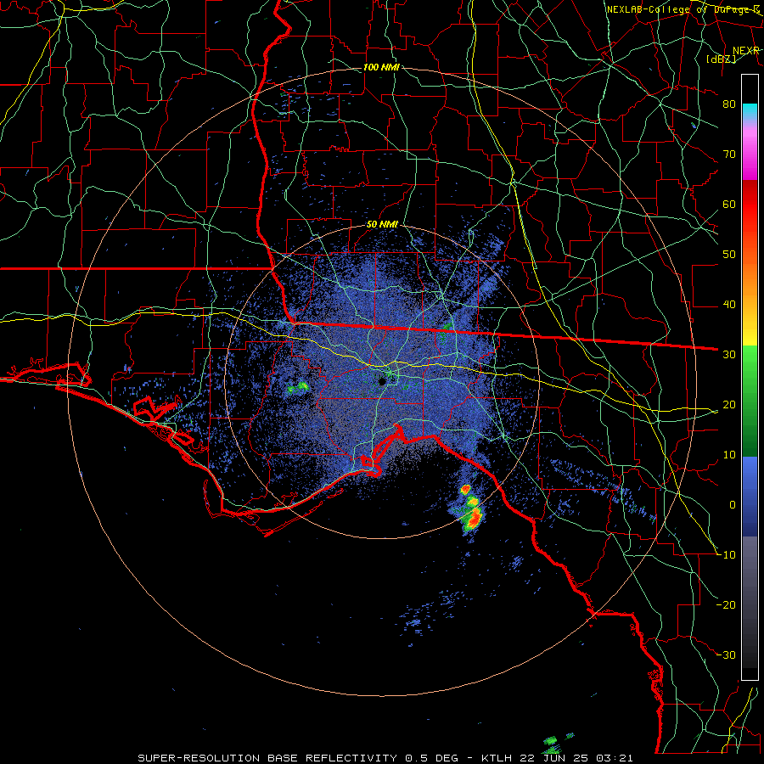764x764 pixels.
Task: Click the 20 value on the dBZ scale
Action: 729,405
